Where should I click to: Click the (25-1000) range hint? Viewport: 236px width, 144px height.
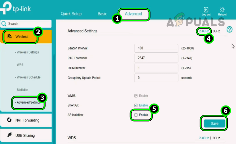click(187, 48)
